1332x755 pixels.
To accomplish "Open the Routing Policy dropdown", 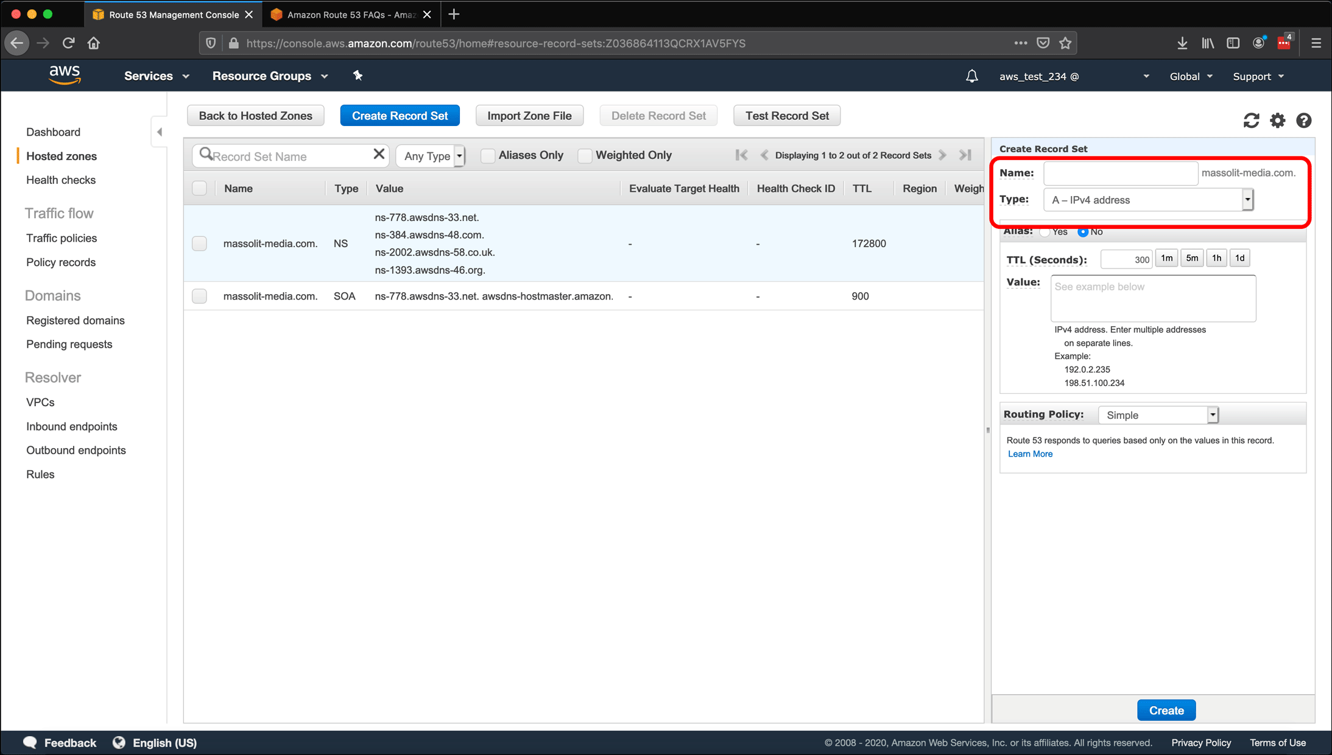I will click(1158, 415).
